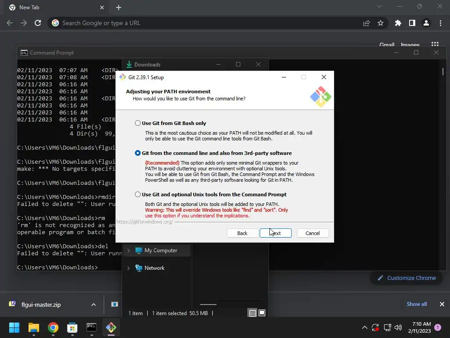Show hidden system tray icons
The height and width of the screenshot is (338, 450).
coord(364,327)
